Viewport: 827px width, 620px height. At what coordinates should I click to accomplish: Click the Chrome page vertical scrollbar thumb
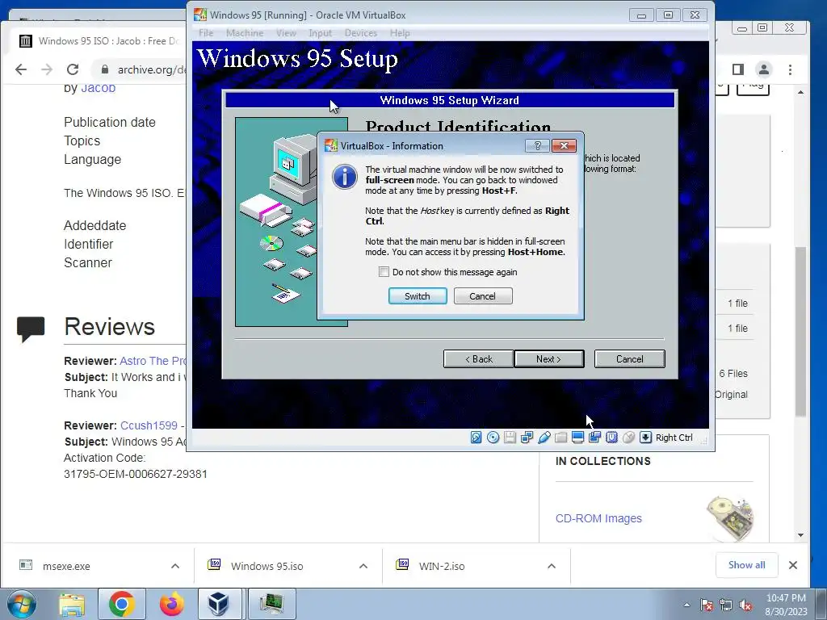pyautogui.click(x=800, y=332)
